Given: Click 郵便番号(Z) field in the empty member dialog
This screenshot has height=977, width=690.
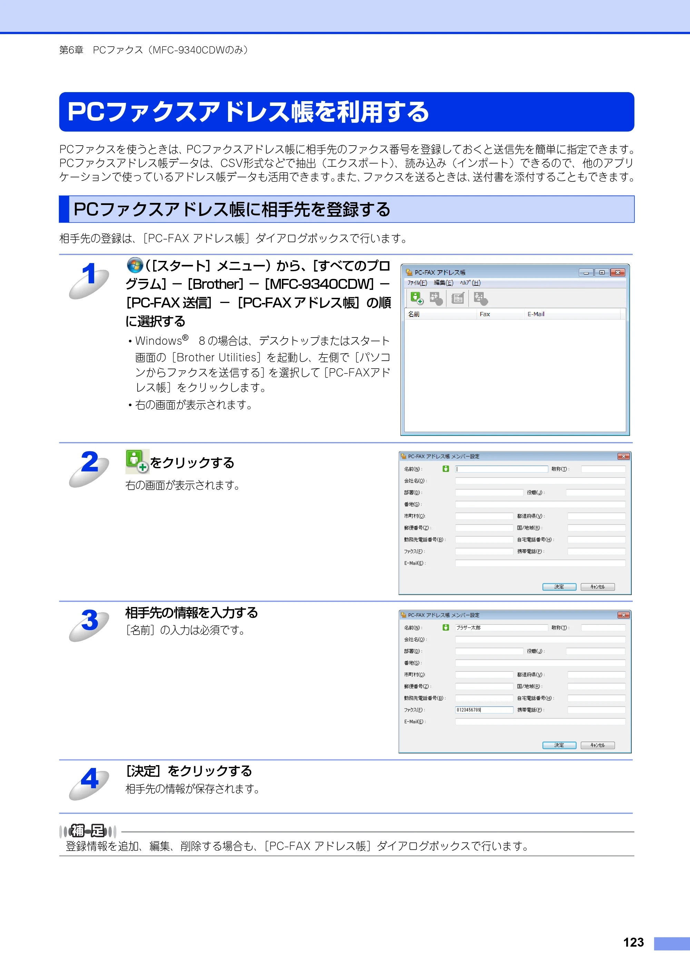Looking at the screenshot, I should (x=484, y=528).
